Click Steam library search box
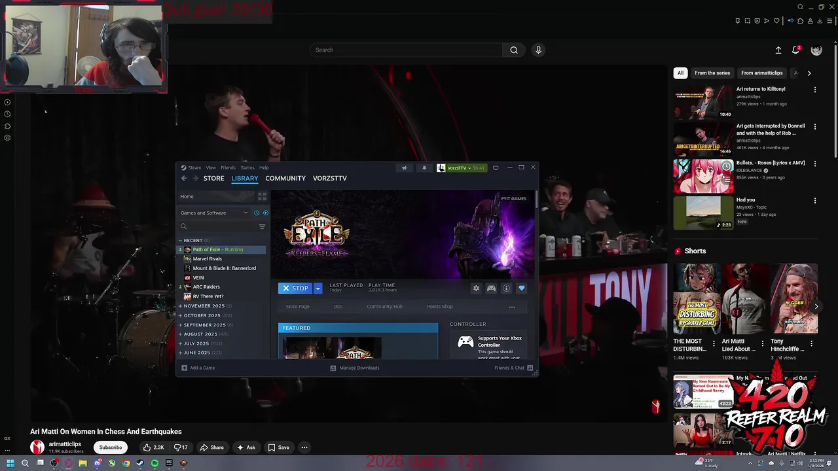838x471 pixels. point(218,226)
